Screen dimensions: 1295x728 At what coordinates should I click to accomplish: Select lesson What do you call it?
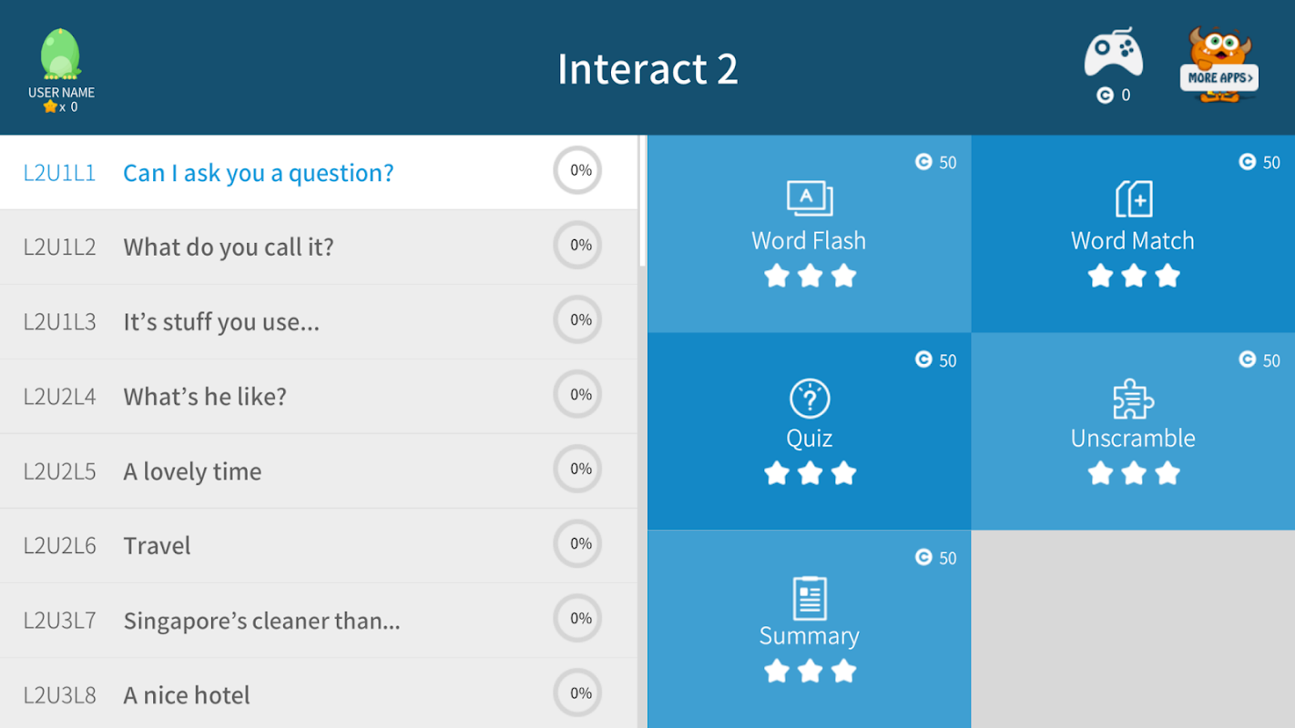pos(228,248)
